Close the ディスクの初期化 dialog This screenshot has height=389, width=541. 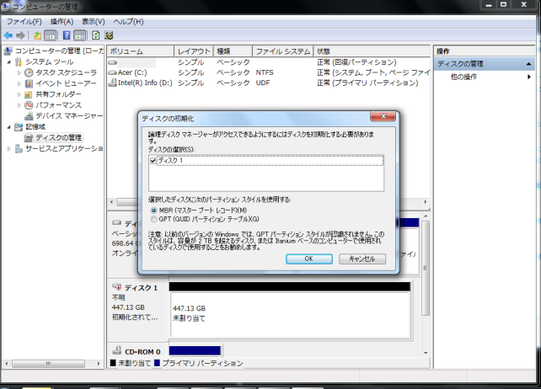(383, 116)
